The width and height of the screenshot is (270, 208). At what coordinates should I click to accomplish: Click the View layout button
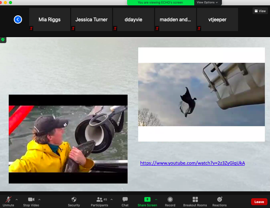[260, 11]
